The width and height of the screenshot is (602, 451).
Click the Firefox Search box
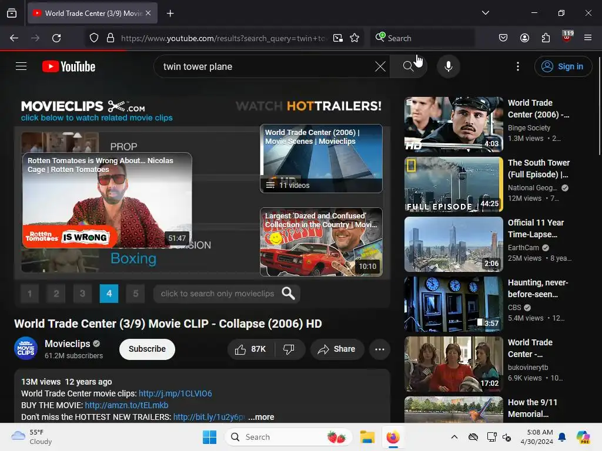(x=422, y=38)
